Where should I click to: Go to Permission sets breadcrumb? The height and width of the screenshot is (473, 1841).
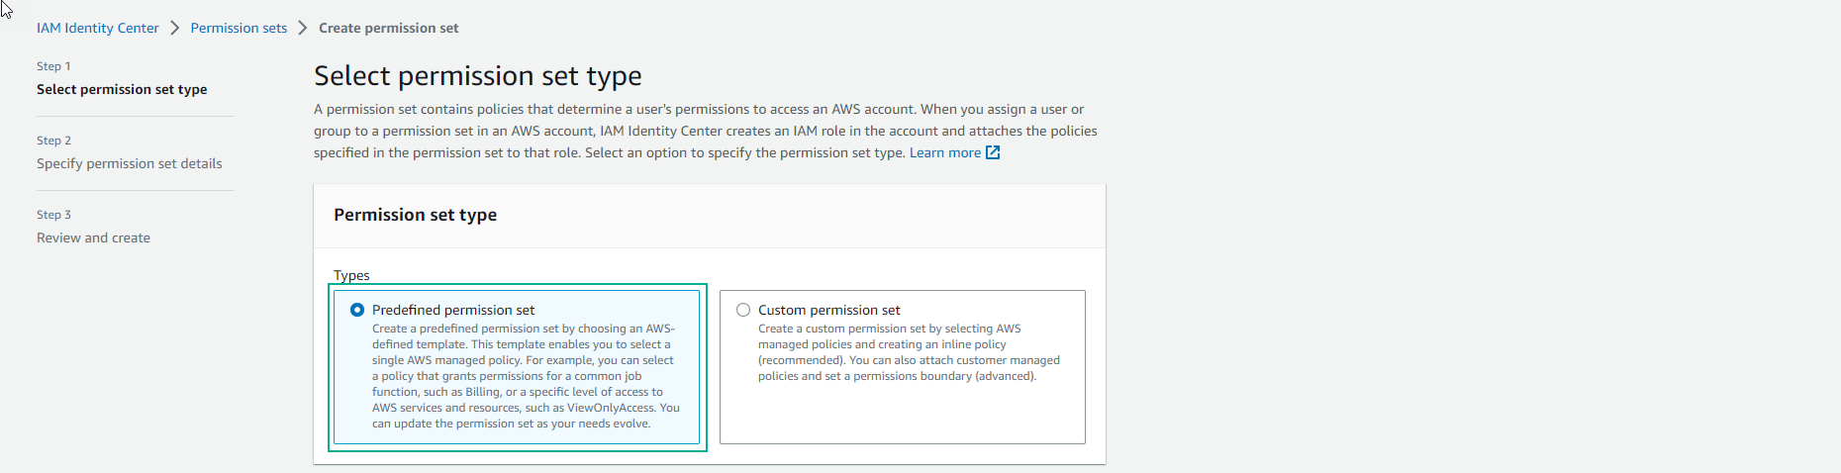tap(239, 28)
